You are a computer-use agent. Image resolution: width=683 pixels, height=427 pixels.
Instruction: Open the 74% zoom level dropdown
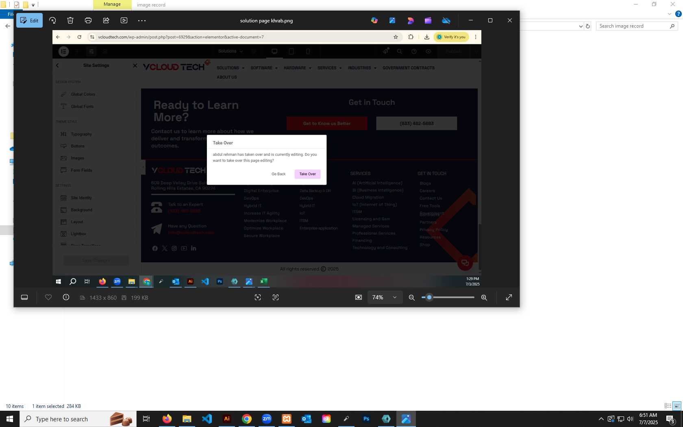385,298
